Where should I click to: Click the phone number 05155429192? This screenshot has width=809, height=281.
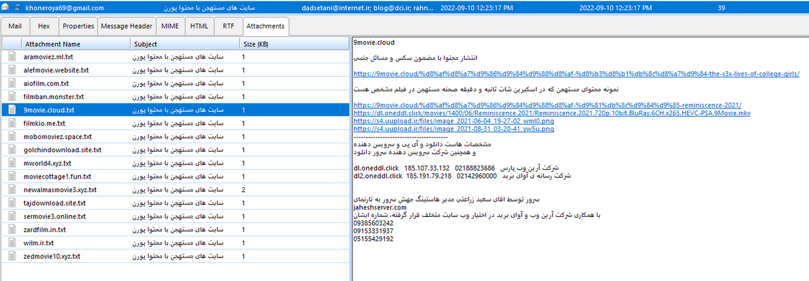(373, 239)
